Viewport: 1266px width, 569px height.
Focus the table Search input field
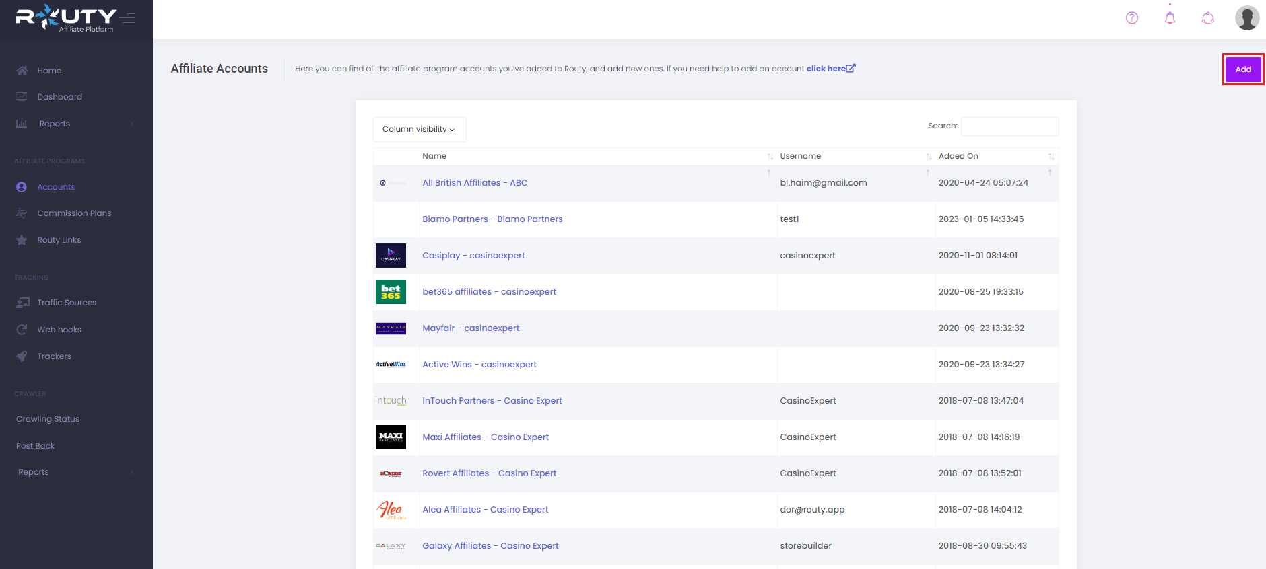click(x=1009, y=126)
